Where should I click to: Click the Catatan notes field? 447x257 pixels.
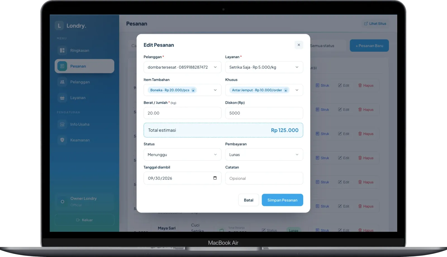coord(264,178)
